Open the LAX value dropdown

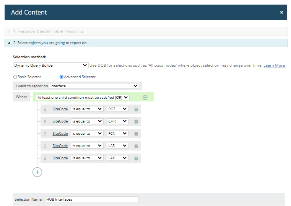click(117, 158)
